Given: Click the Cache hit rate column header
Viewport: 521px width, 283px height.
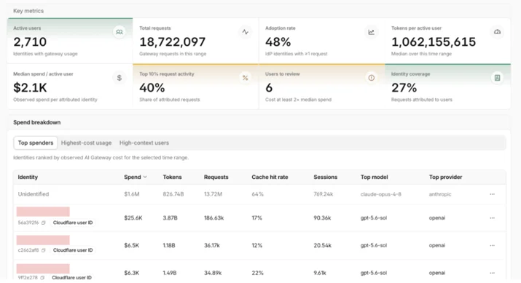Looking at the screenshot, I should point(270,178).
